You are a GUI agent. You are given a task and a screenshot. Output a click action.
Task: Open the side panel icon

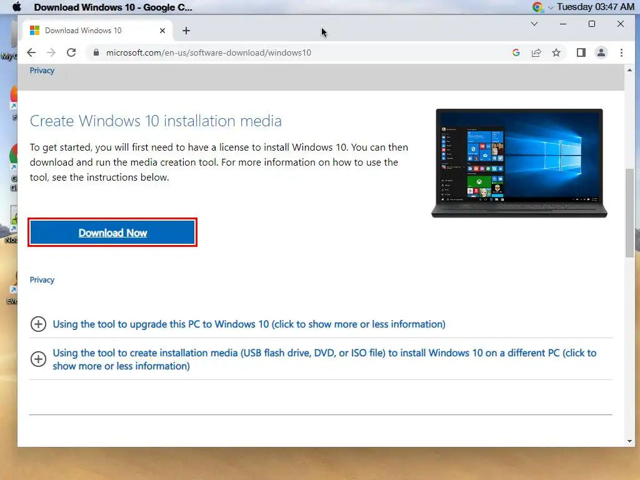point(581,52)
